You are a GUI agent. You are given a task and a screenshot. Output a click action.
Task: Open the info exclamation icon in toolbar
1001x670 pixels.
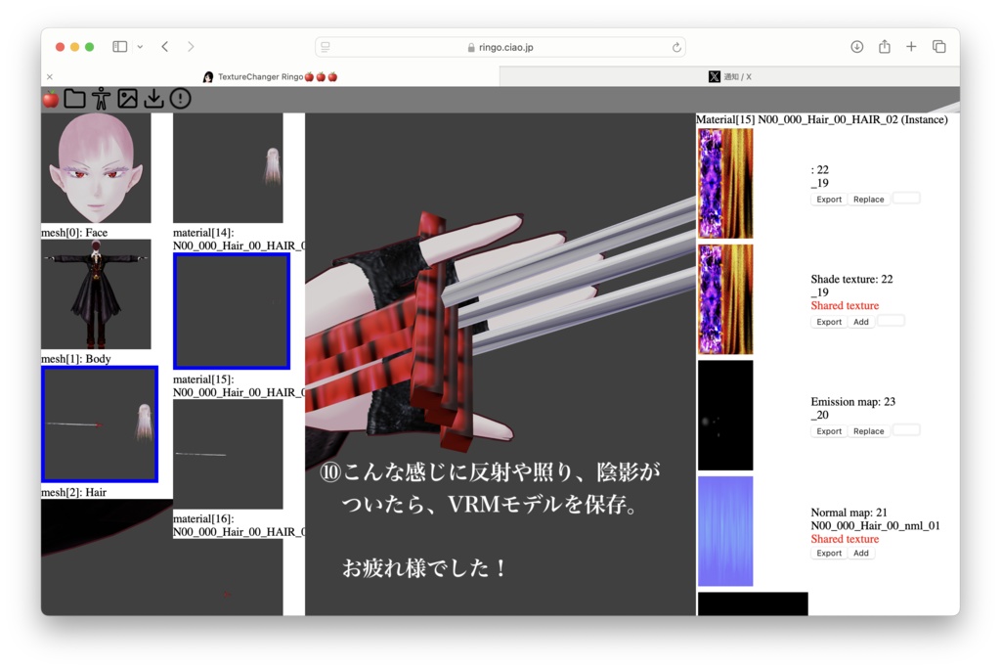point(180,98)
